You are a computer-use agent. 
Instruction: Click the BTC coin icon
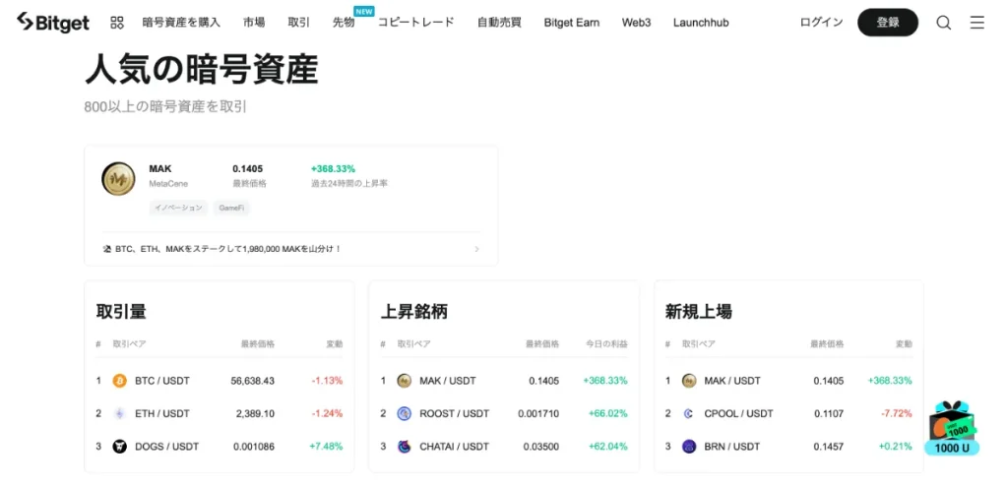[119, 381]
